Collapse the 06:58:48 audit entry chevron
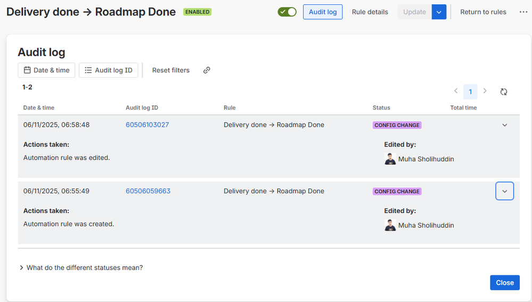Screen dimensions: 532x302 coord(504,125)
